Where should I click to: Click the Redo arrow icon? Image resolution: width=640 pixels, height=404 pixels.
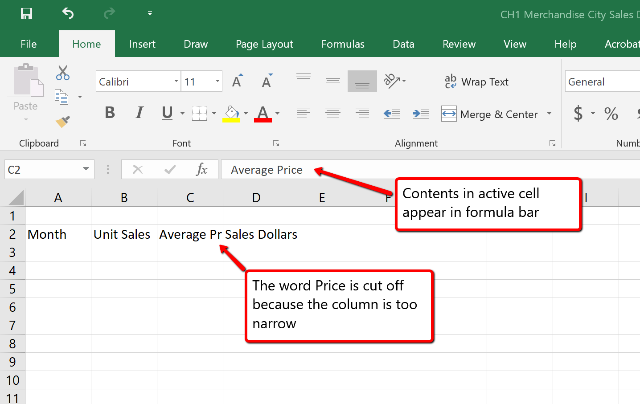point(109,14)
